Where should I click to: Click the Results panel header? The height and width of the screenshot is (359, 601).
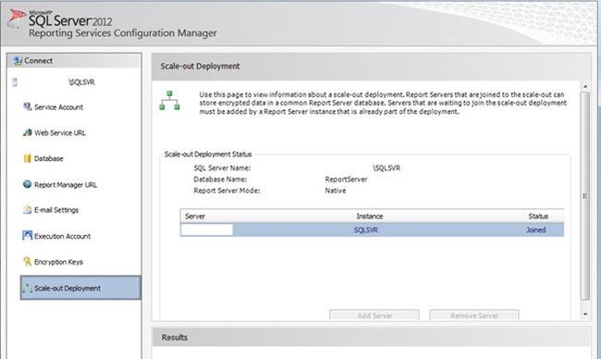coord(371,337)
